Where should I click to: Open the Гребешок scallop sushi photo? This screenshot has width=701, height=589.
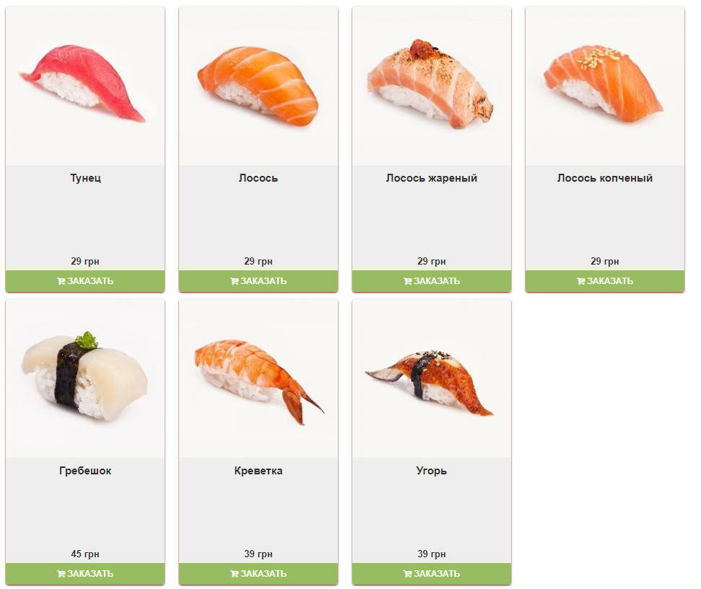pos(85,378)
